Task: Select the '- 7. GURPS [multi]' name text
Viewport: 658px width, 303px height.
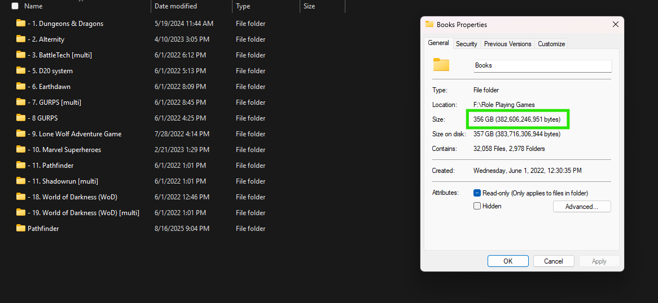Action: pyautogui.click(x=55, y=103)
